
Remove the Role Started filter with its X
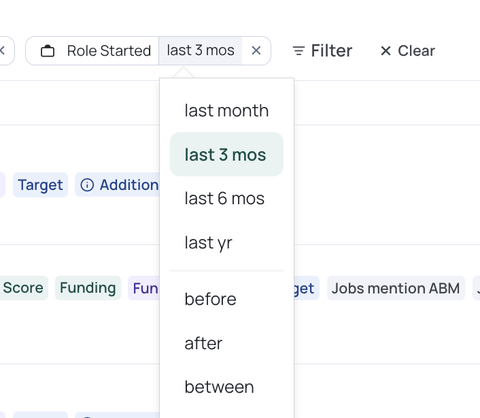[256, 50]
